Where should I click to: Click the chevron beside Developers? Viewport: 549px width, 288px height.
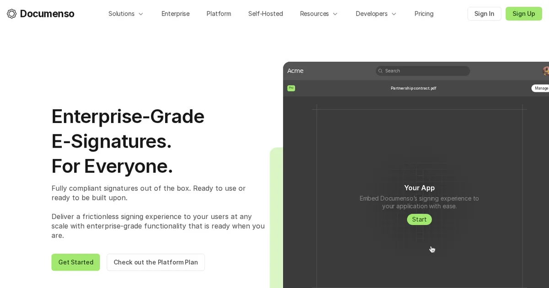[x=393, y=14]
